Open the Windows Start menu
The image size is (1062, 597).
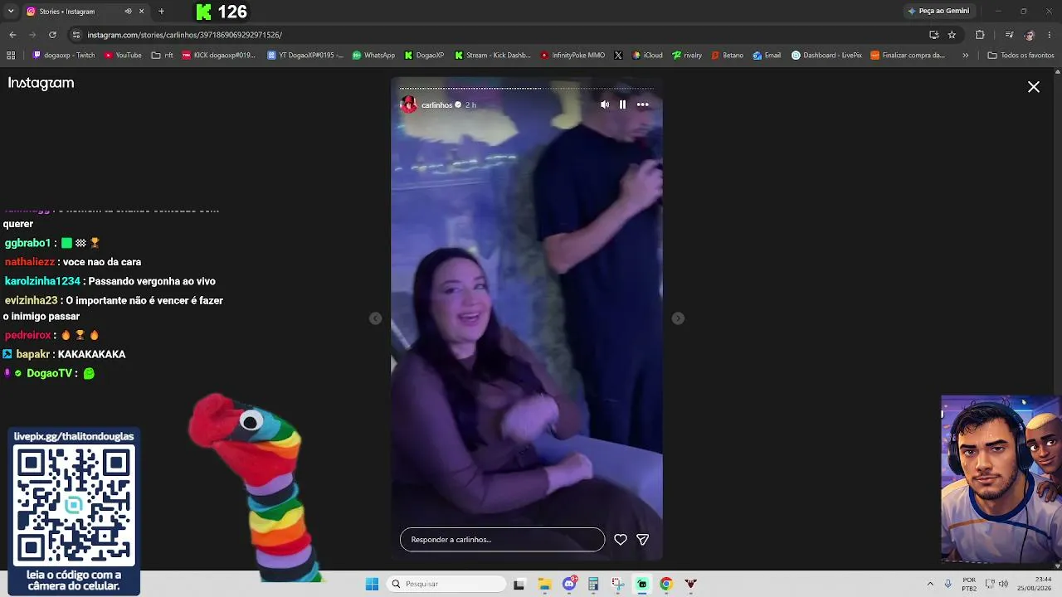click(373, 584)
